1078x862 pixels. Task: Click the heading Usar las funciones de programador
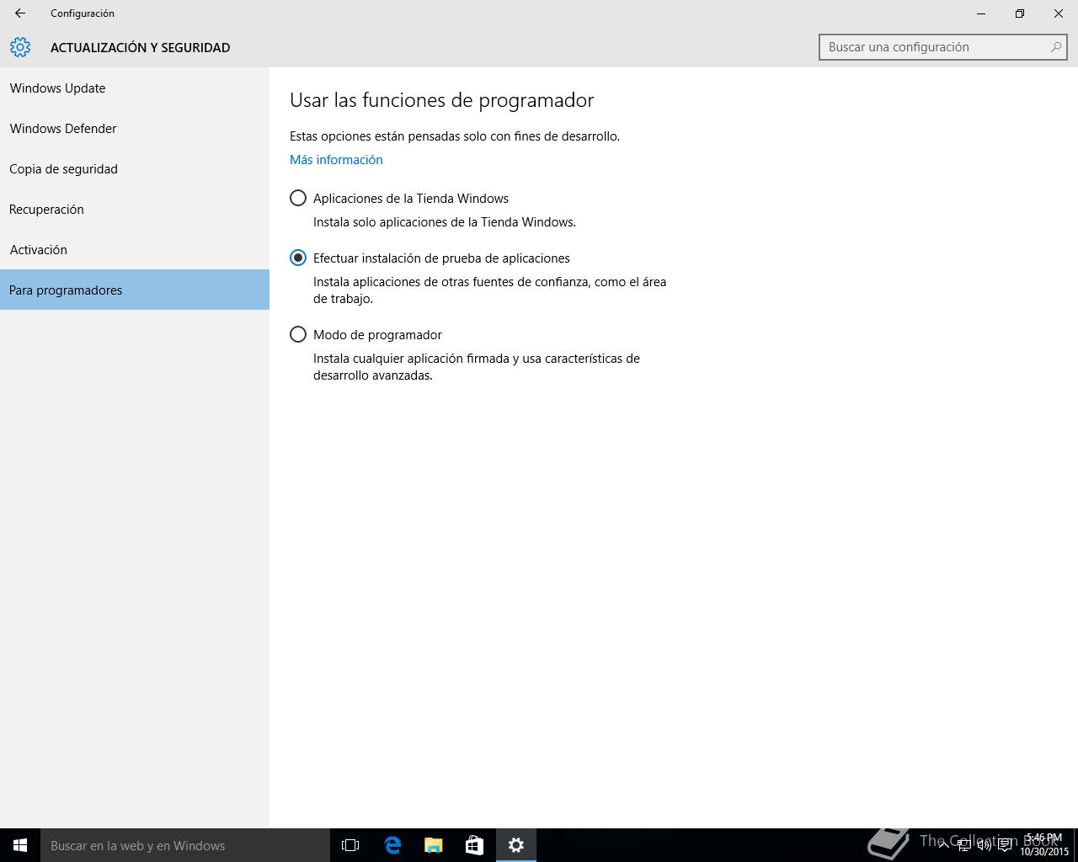click(442, 100)
